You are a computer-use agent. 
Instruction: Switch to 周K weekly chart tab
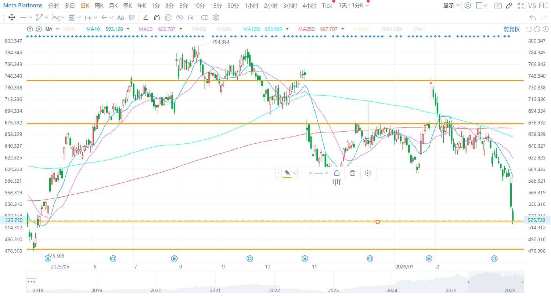(x=99, y=6)
